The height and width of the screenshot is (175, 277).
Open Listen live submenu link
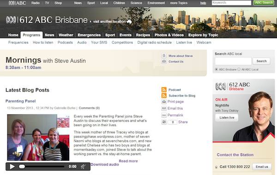(x=184, y=42)
